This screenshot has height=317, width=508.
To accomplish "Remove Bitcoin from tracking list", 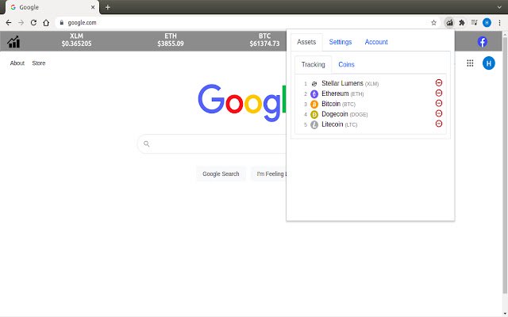I will click(439, 104).
